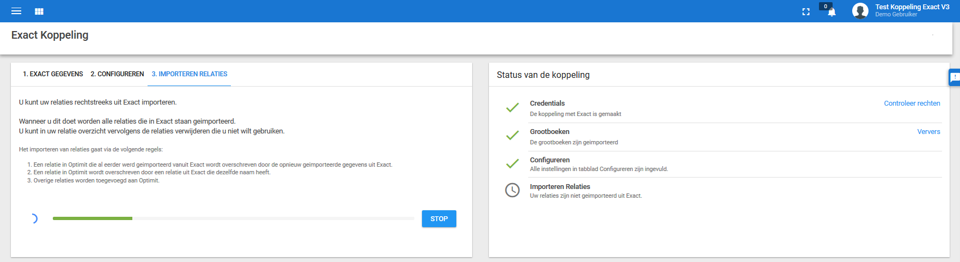960x262 pixels.
Task: Click the Configureren green checkmark
Action: [x=512, y=163]
